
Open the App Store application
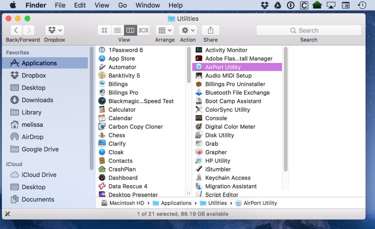[x=121, y=58]
